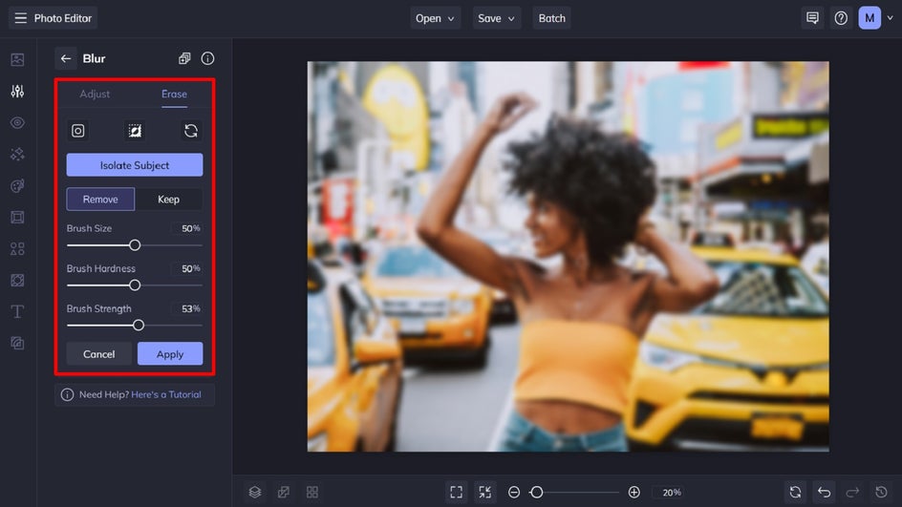
Task: Click the Batch button
Action: [x=551, y=18]
